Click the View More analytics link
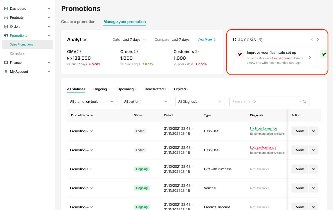The height and width of the screenshot is (210, 333). [x=206, y=39]
